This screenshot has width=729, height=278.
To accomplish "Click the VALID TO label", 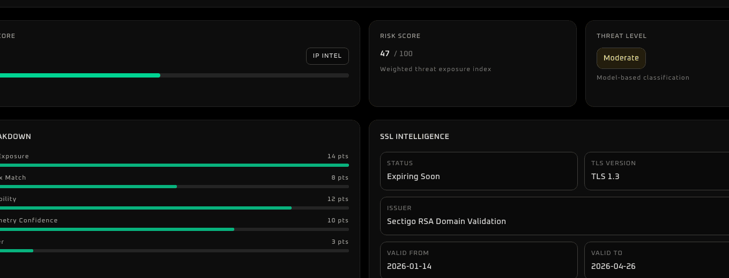I will coord(607,253).
